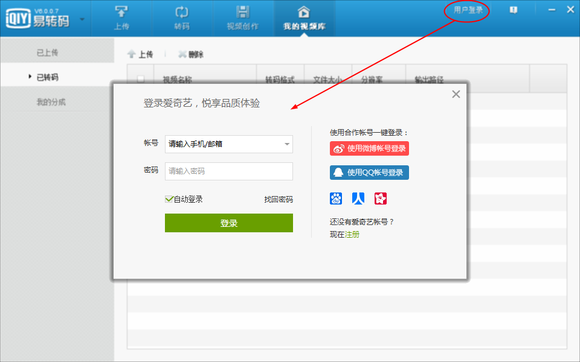Click the 找回密码 link
The image size is (580, 362).
pyautogui.click(x=278, y=199)
